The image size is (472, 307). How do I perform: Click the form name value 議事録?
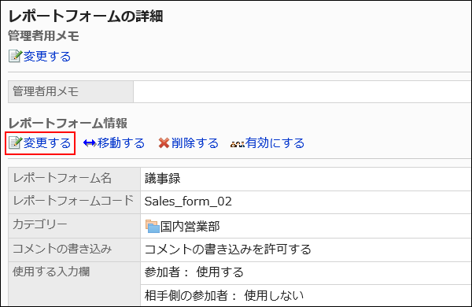click(x=163, y=179)
